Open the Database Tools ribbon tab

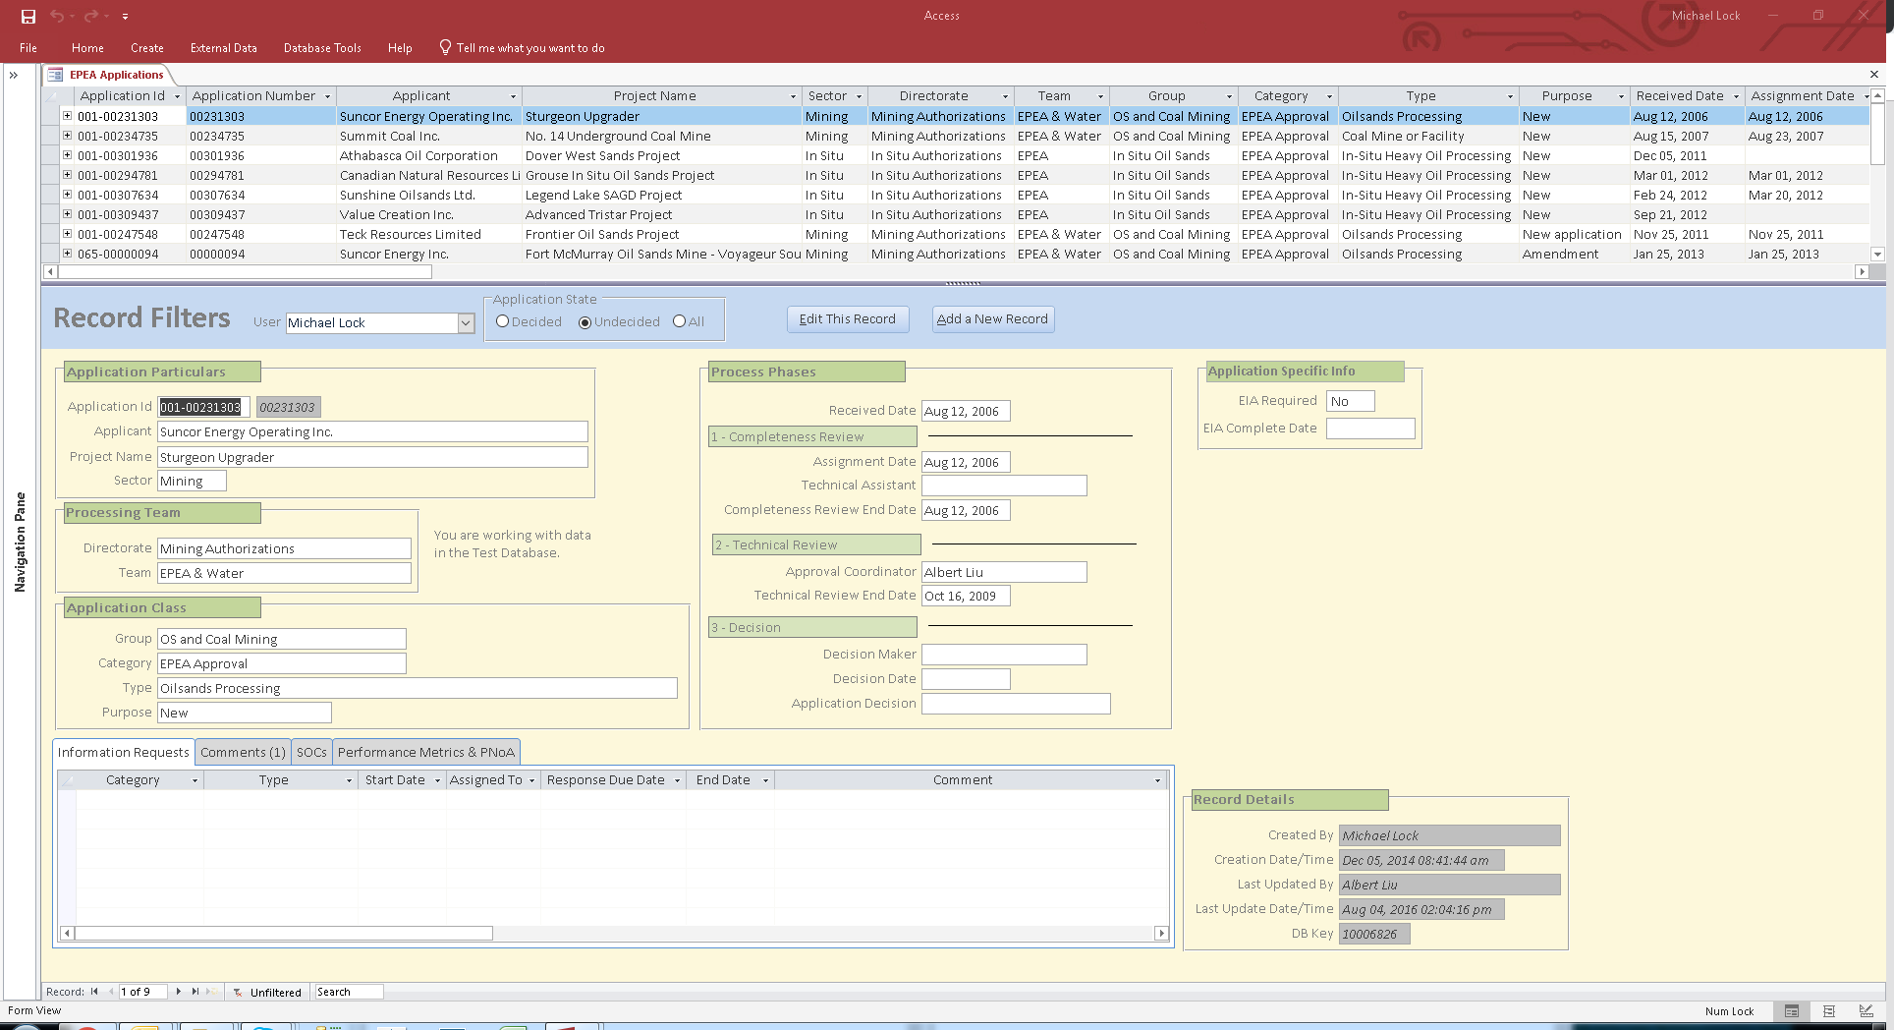click(322, 48)
